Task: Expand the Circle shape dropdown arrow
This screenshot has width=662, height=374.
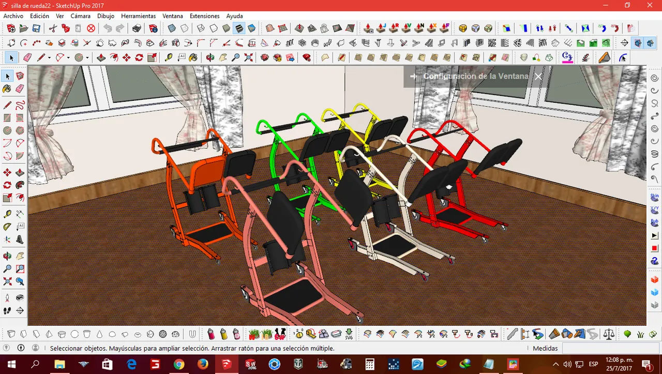Action: tap(87, 58)
